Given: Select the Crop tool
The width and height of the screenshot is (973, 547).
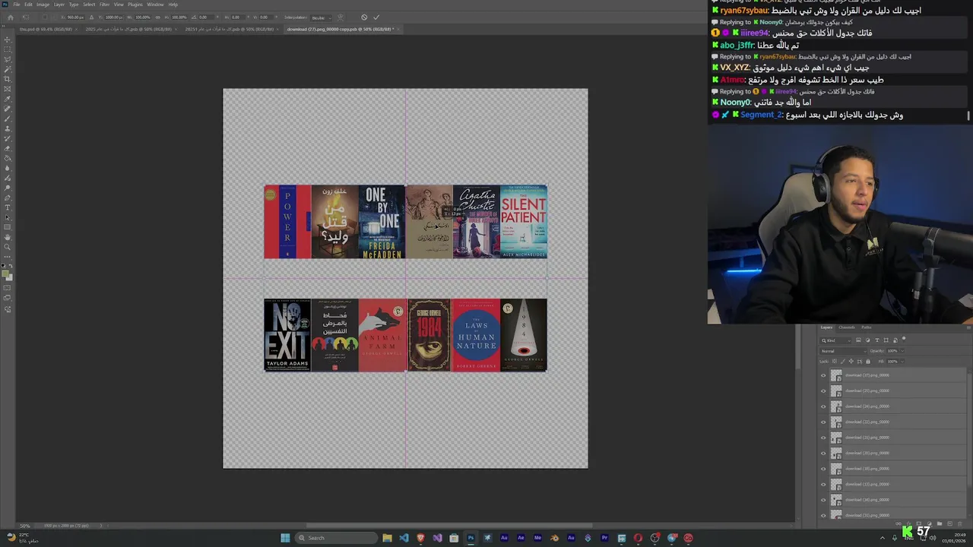Looking at the screenshot, I should 8,79.
